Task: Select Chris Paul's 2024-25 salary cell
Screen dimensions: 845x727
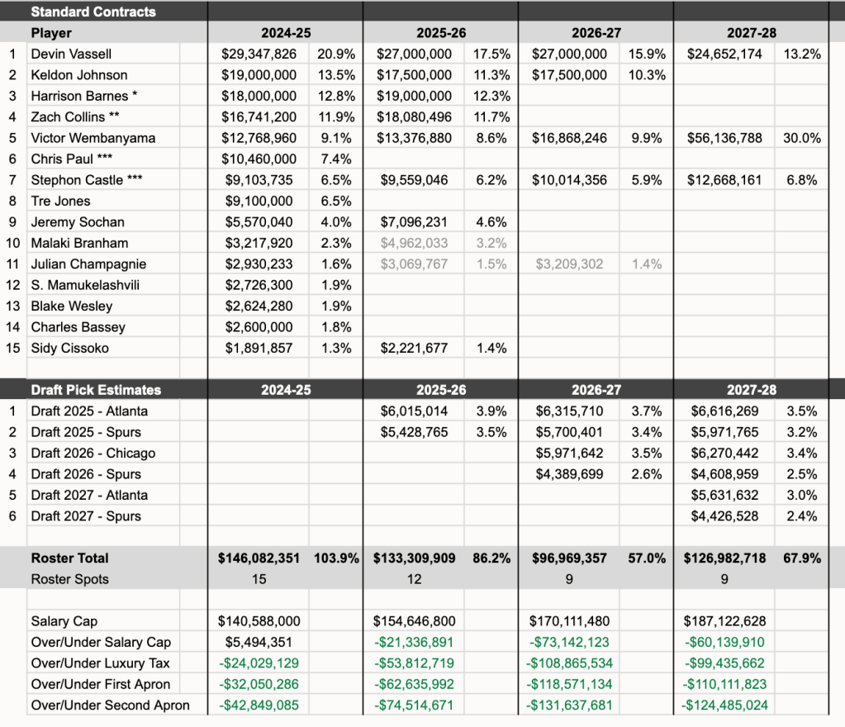Action: [259, 159]
